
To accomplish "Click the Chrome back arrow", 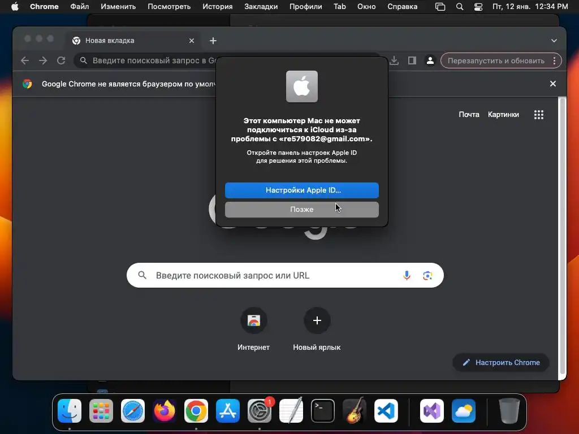I will click(x=25, y=60).
